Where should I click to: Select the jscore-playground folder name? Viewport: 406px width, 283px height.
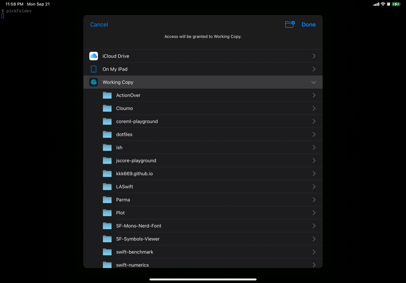136,161
